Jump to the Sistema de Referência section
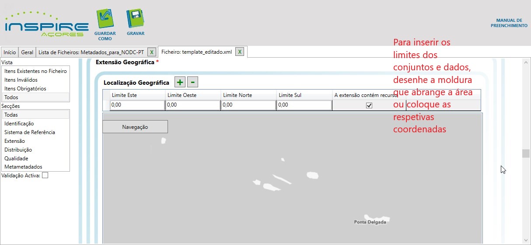 tap(30, 132)
